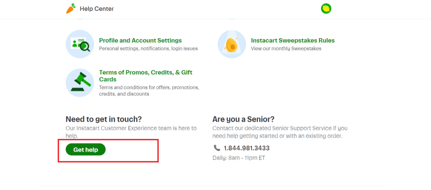Click the 'Daily: 8am - 11pm ET' hours text
Image resolution: width=431 pixels, height=190 pixels.
(239, 158)
